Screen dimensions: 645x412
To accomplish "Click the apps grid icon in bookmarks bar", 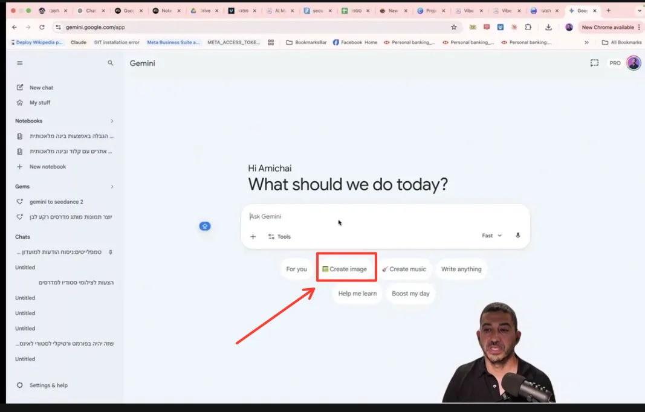I will pyautogui.click(x=271, y=42).
